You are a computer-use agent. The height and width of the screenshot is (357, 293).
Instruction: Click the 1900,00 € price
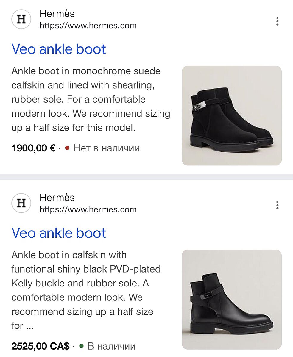[x=33, y=148]
